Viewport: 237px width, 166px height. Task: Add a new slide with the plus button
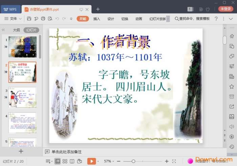(x=21, y=151)
